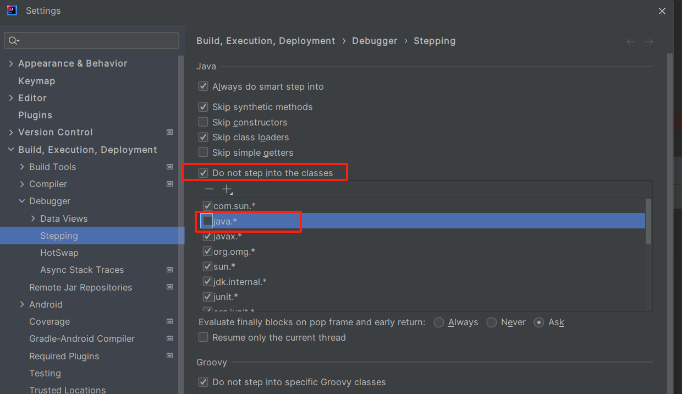Click project-level icon beside Required Plugins
The image size is (682, 394).
click(169, 356)
